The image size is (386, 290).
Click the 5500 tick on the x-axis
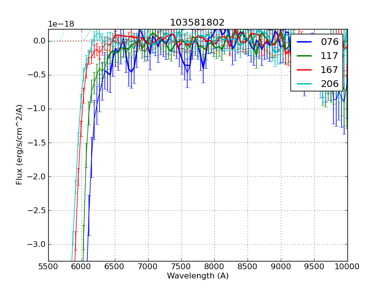pos(48,266)
